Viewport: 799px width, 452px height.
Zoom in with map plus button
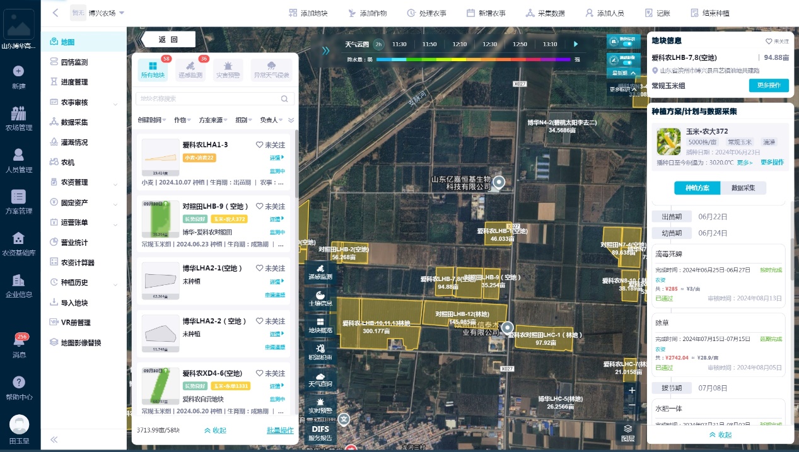pos(632,390)
